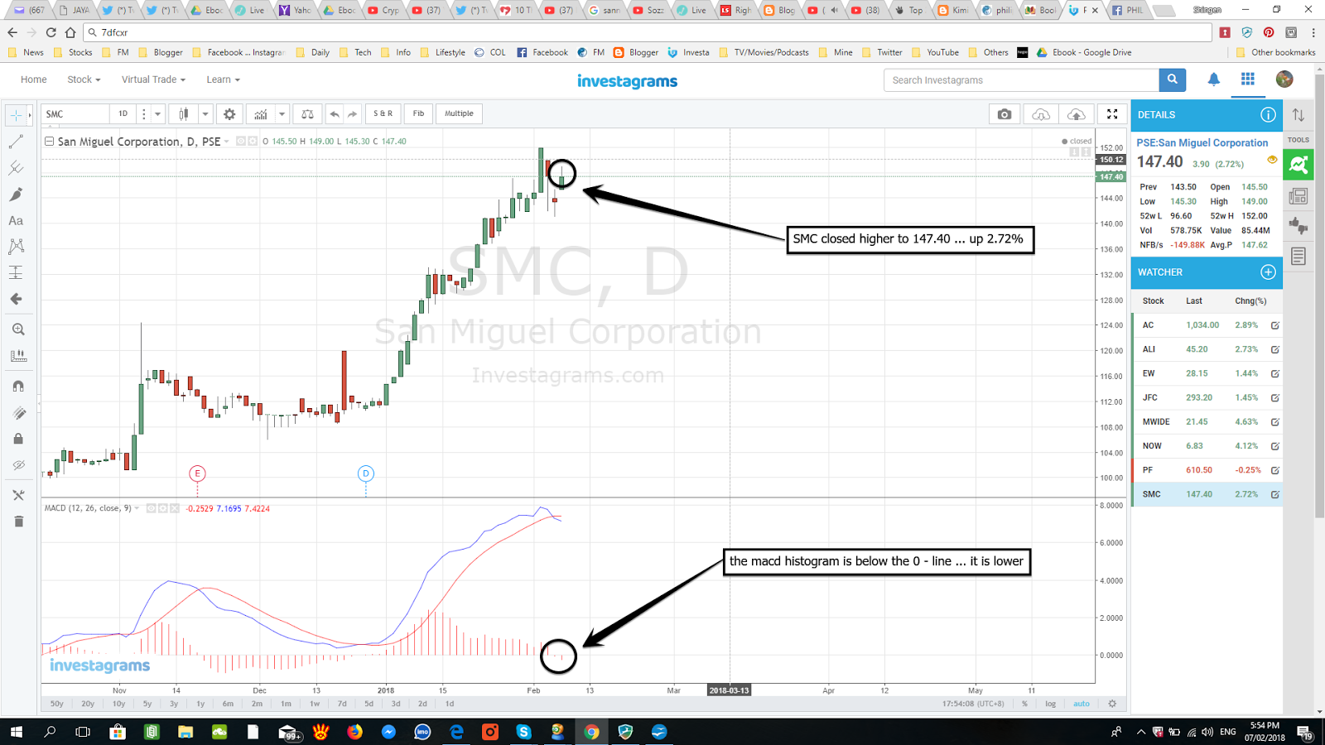
Task: Select the brush drawing tool
Action: pos(16,195)
